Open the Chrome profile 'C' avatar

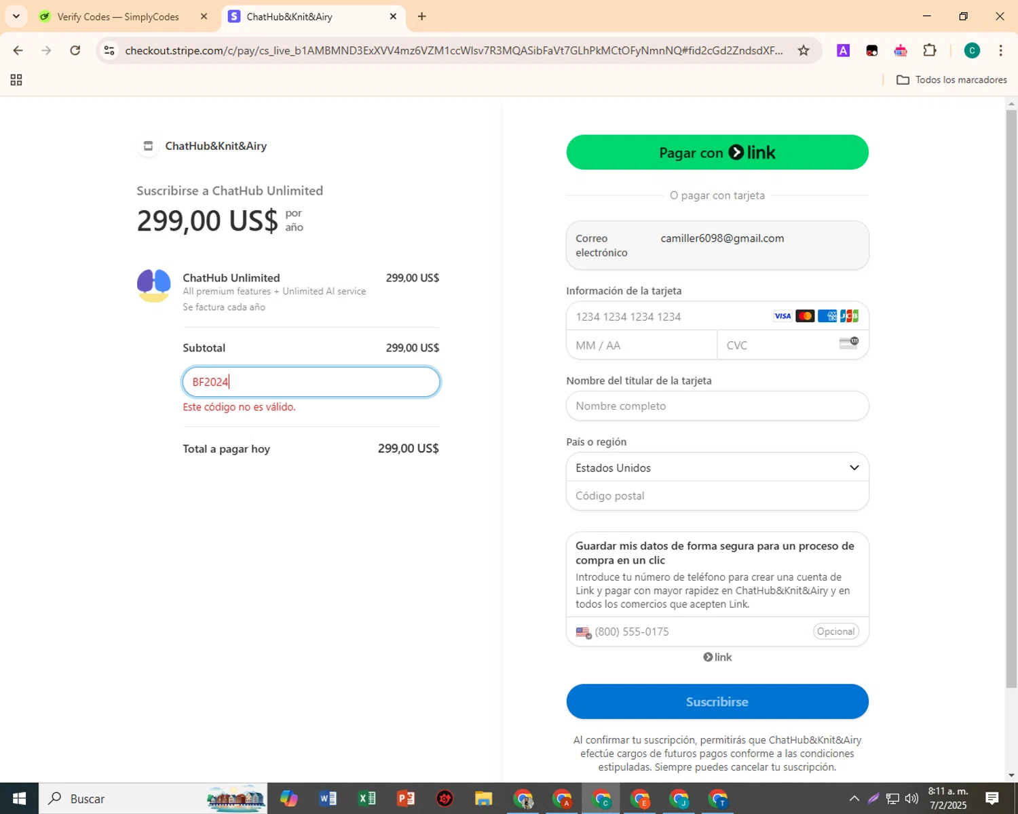point(972,50)
